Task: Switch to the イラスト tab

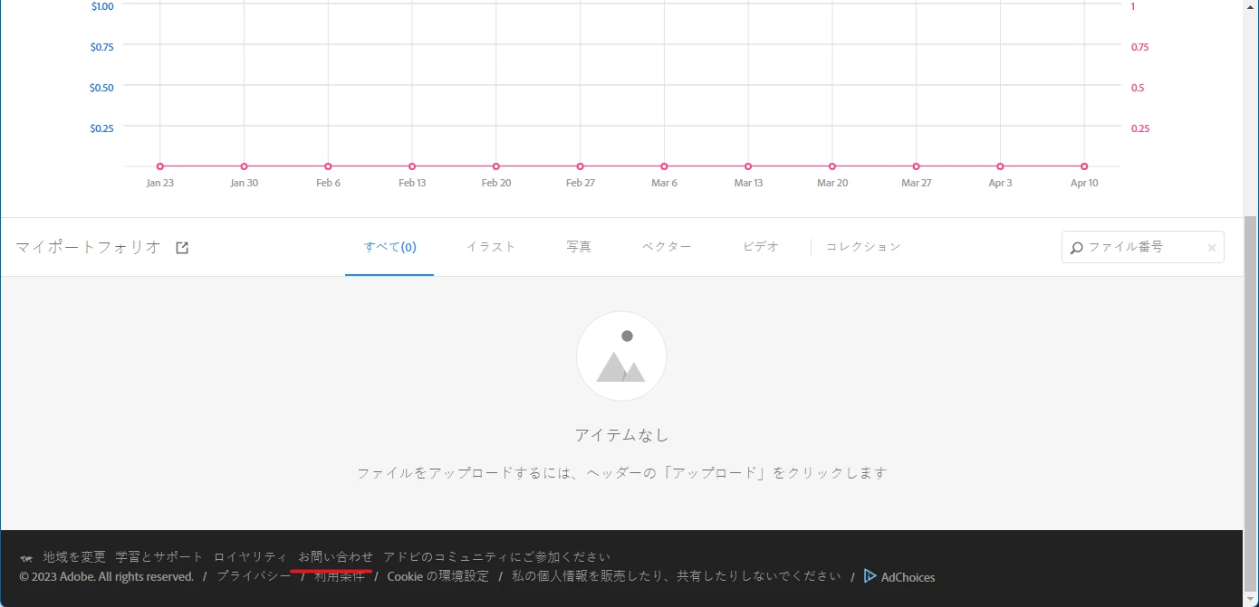Action: point(491,247)
